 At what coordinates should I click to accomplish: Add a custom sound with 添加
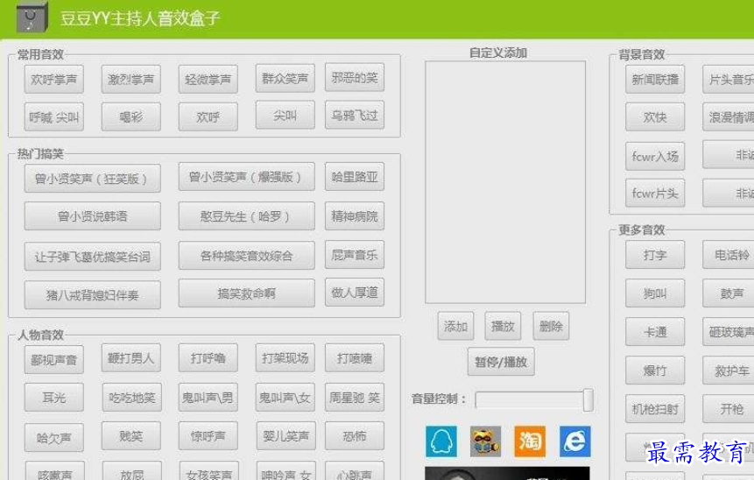pyautogui.click(x=455, y=326)
